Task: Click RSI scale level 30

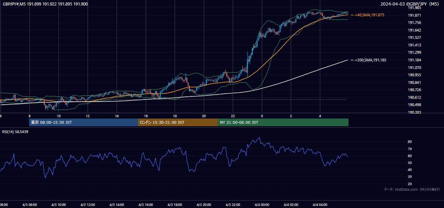Action: pyautogui.click(x=410, y=177)
